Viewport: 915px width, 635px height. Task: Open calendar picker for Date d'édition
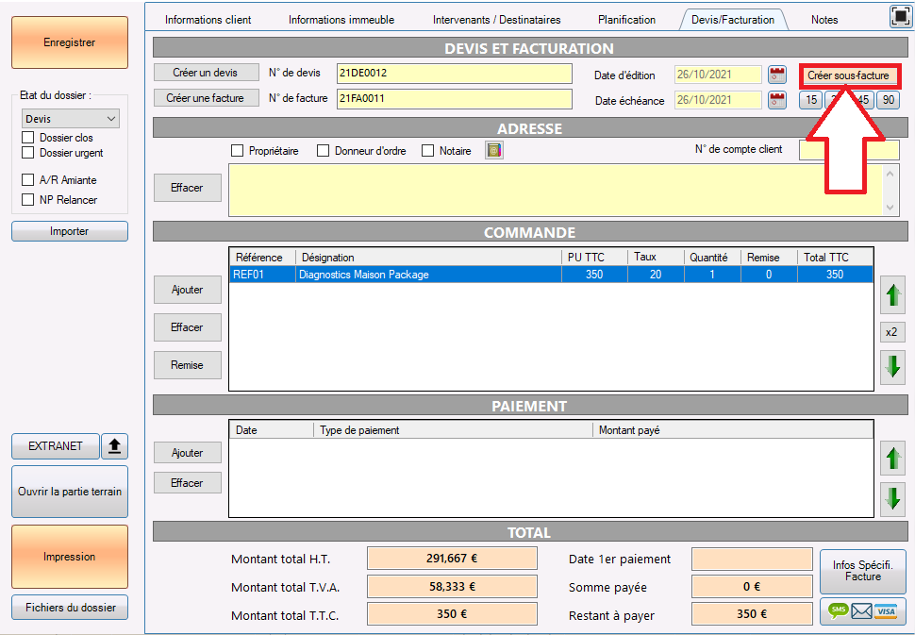point(776,75)
